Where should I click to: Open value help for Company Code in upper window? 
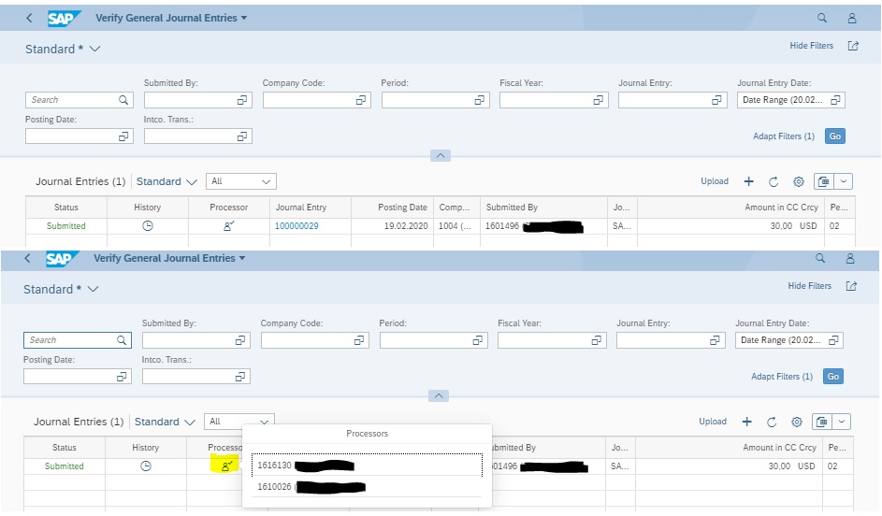pyautogui.click(x=360, y=99)
